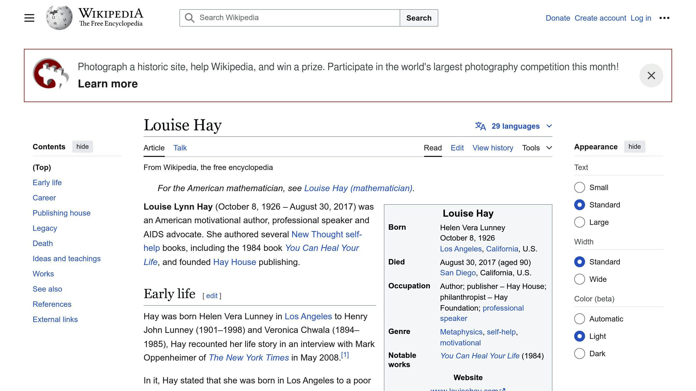Click the Log in link
The width and height of the screenshot is (696, 391).
point(641,18)
